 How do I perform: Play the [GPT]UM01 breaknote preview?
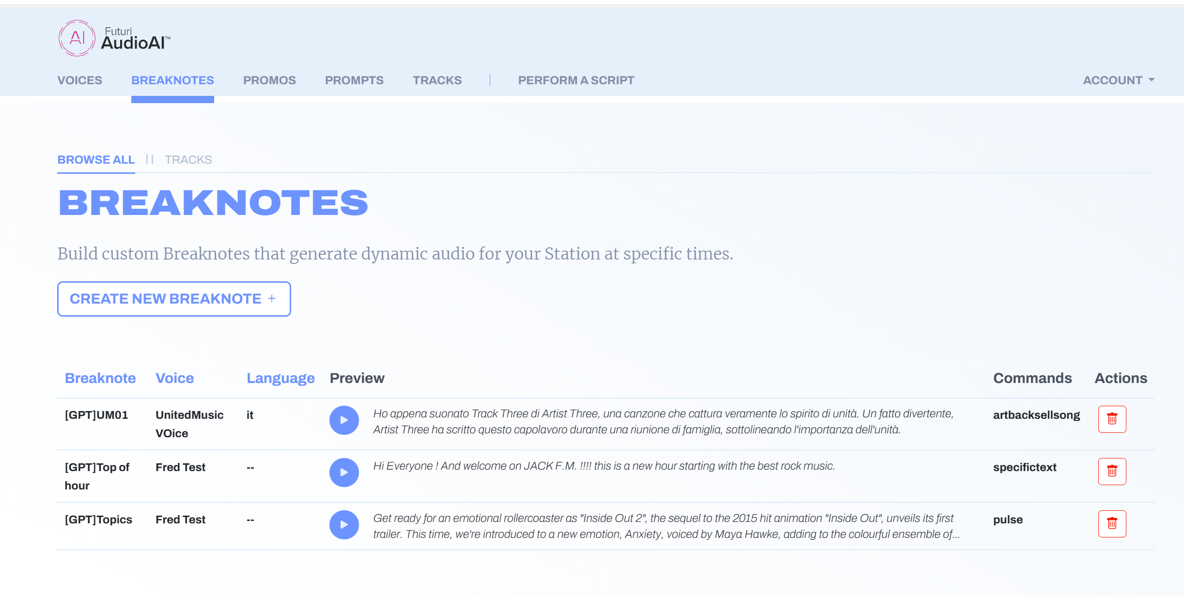(x=344, y=420)
